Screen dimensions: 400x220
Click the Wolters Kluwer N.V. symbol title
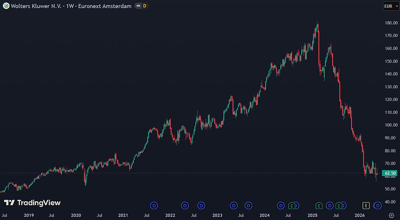(36, 6)
